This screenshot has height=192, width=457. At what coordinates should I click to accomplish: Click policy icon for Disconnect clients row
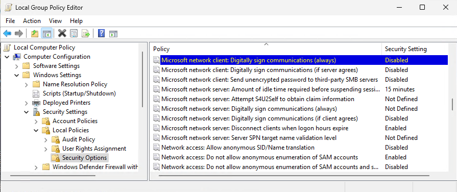157,128
